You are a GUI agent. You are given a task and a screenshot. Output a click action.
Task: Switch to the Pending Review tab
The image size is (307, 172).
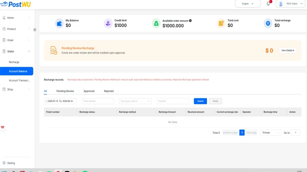tap(65, 91)
